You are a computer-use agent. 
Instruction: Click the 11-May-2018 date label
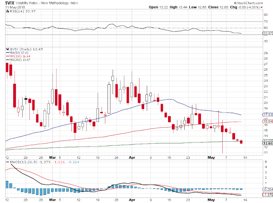point(15,7)
